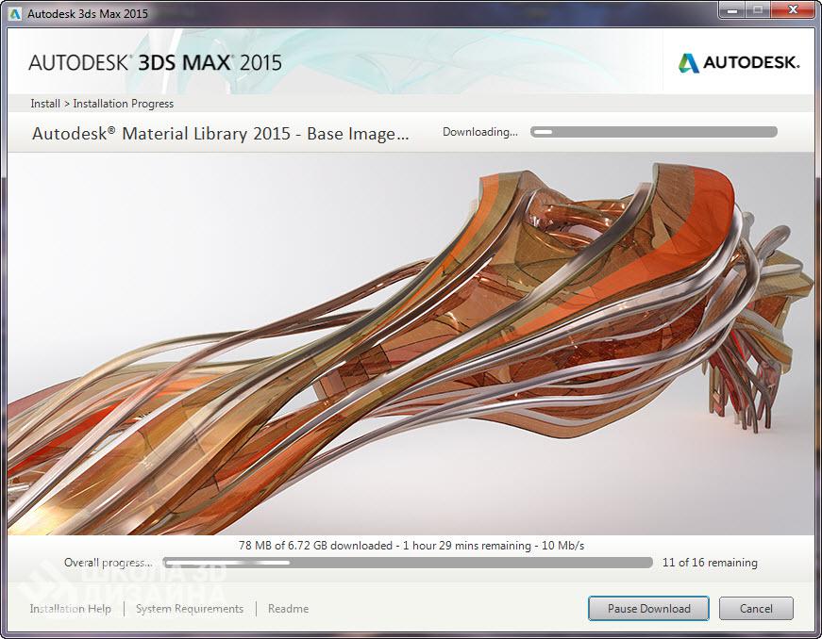Open the Readme link
The width and height of the screenshot is (822, 639).
289,609
